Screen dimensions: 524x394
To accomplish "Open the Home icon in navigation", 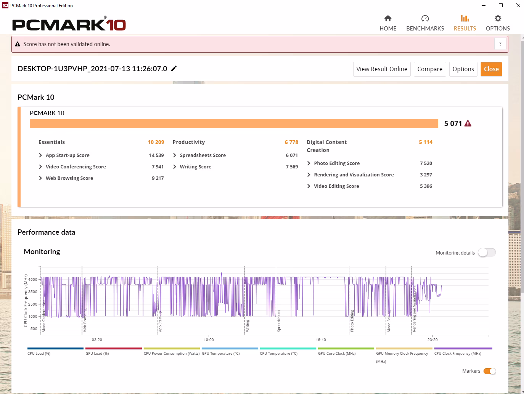I will click(388, 18).
